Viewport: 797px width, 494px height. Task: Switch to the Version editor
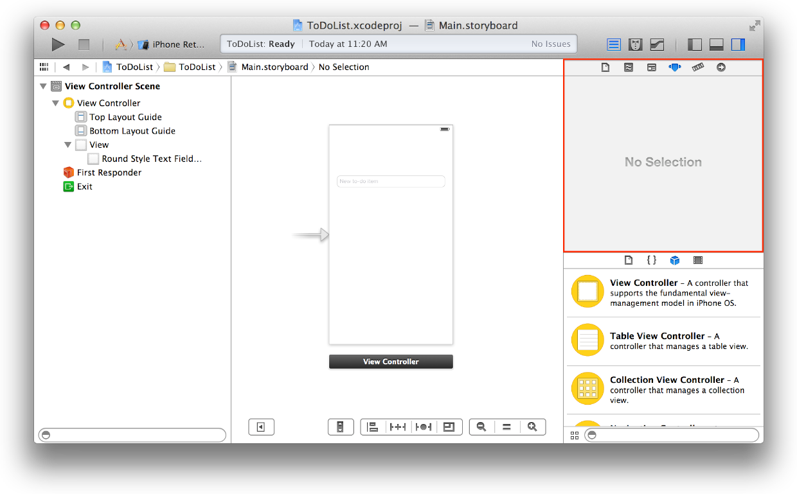tap(657, 44)
